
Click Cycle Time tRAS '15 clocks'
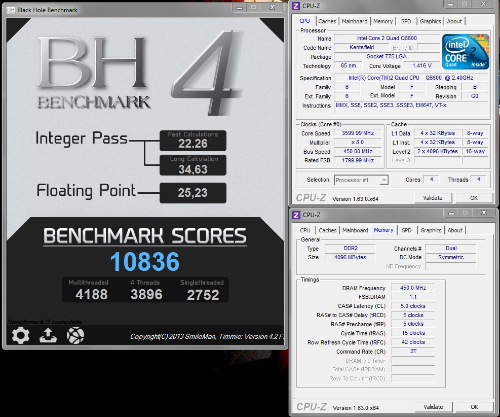(x=413, y=333)
